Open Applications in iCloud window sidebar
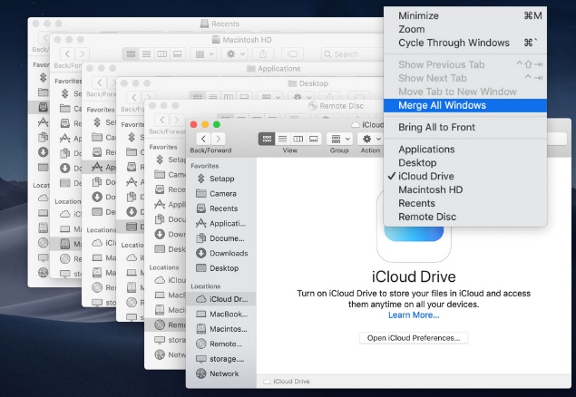 tap(221, 224)
